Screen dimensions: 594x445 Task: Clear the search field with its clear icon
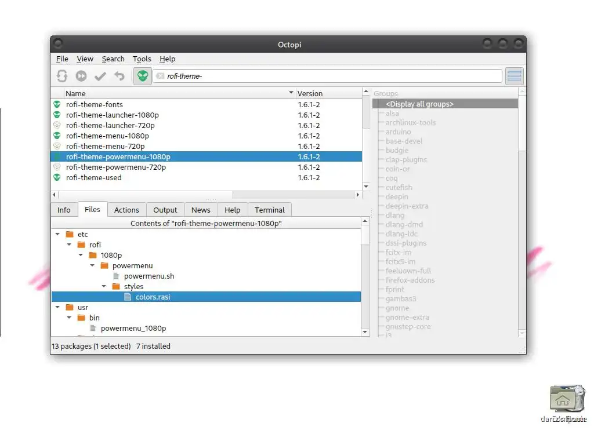point(160,76)
